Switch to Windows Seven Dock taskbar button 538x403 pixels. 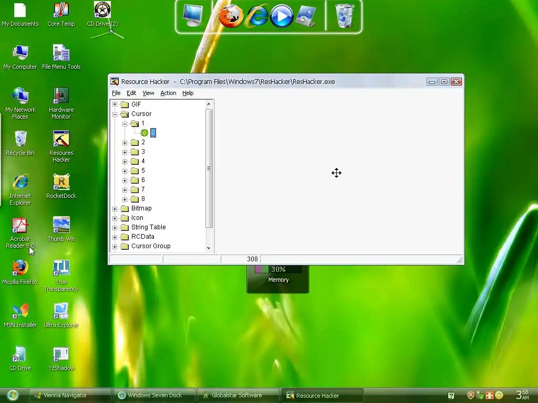point(154,395)
